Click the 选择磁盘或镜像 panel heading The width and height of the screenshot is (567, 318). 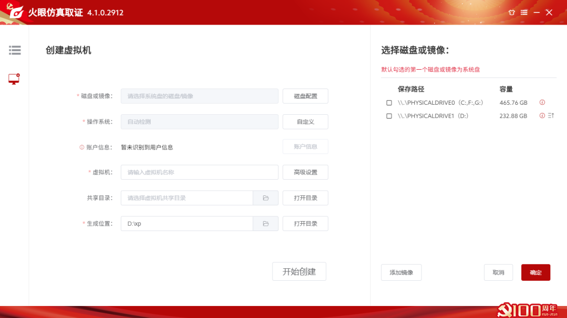coord(415,50)
